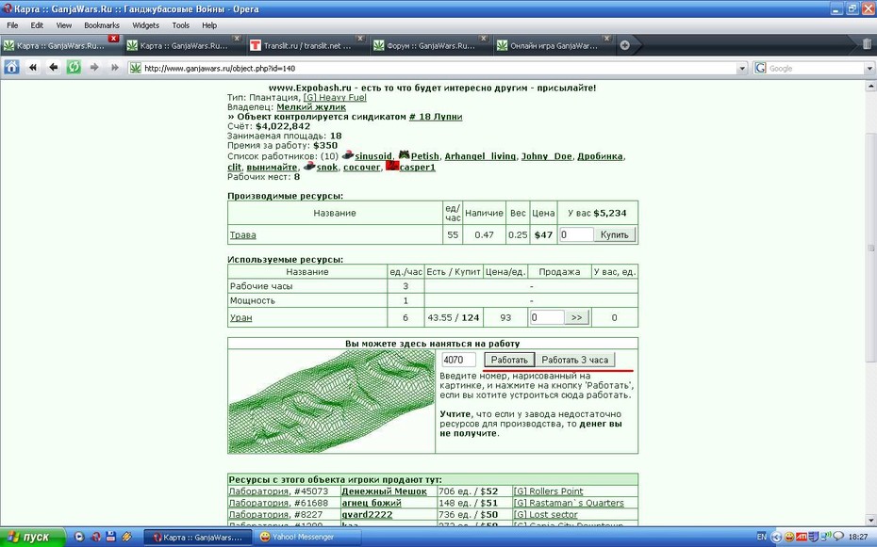Open the Windows пуск start button

click(32, 537)
